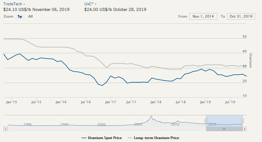Click the scrollbar right arrow

[x=245, y=129]
